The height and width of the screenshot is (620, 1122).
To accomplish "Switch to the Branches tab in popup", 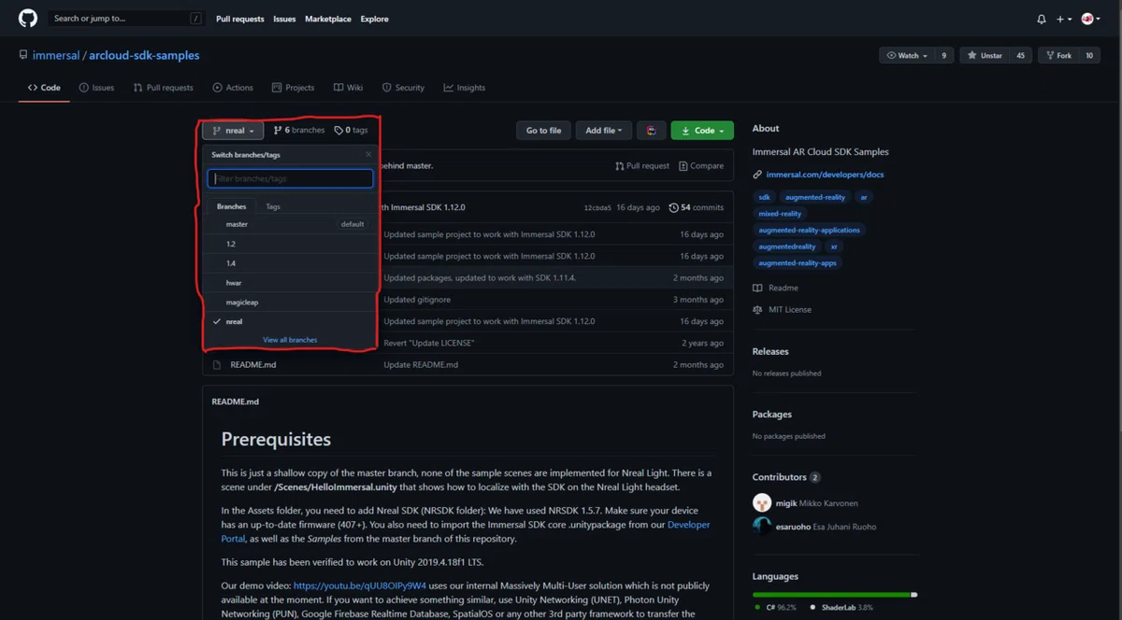I will pos(232,206).
